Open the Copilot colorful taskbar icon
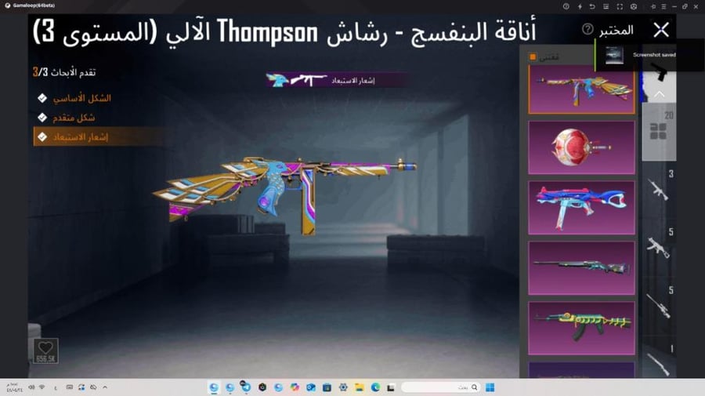This screenshot has width=705, height=396. pyautogui.click(x=295, y=387)
